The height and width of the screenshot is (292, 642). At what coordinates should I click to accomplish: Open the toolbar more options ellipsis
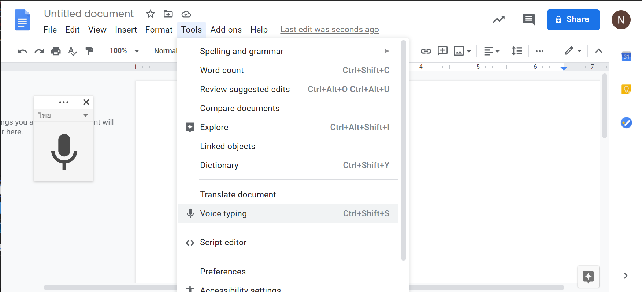pyautogui.click(x=539, y=51)
